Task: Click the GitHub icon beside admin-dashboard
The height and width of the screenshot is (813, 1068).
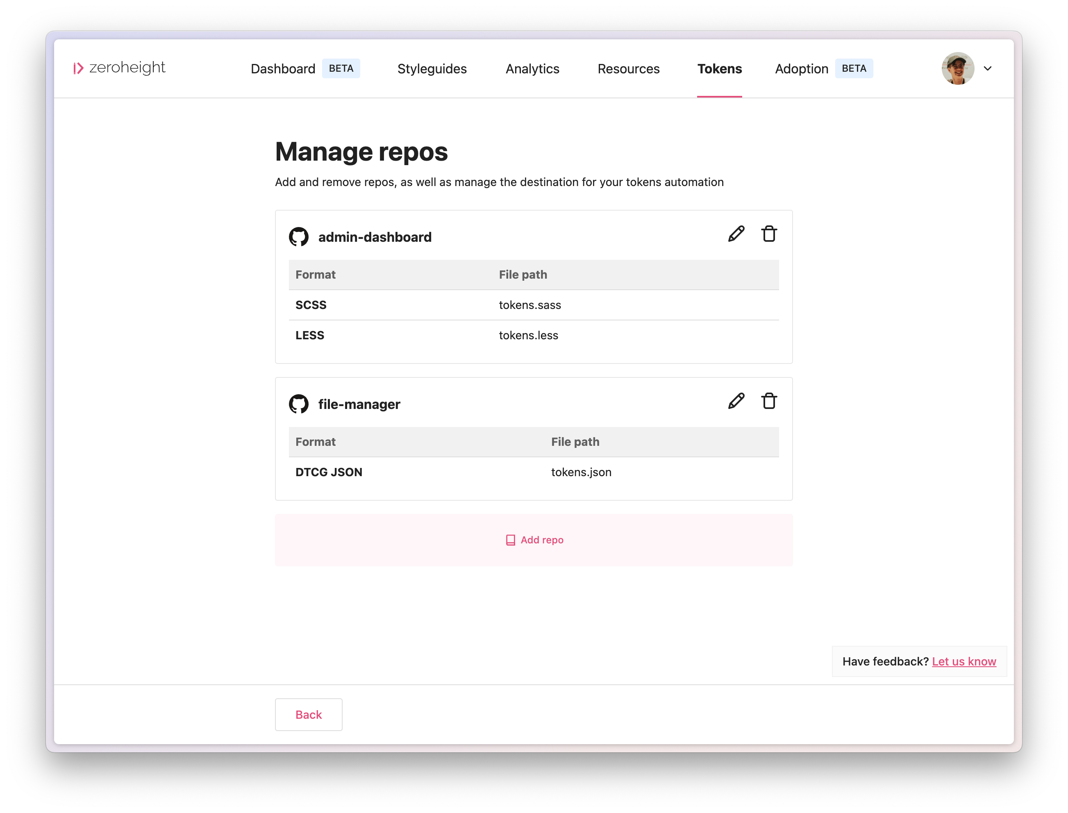Action: click(x=299, y=236)
